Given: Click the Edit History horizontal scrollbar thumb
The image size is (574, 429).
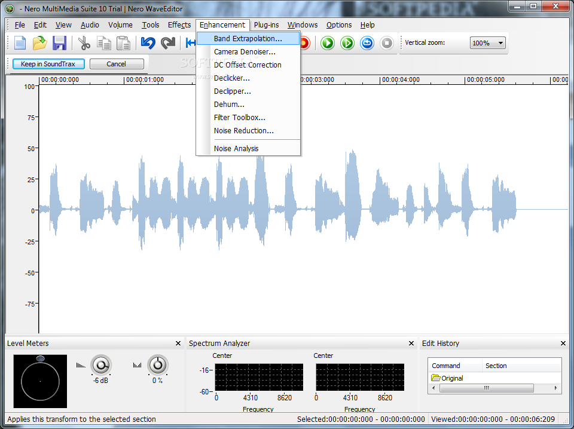Looking at the screenshot, I should pyautogui.click(x=486, y=388).
